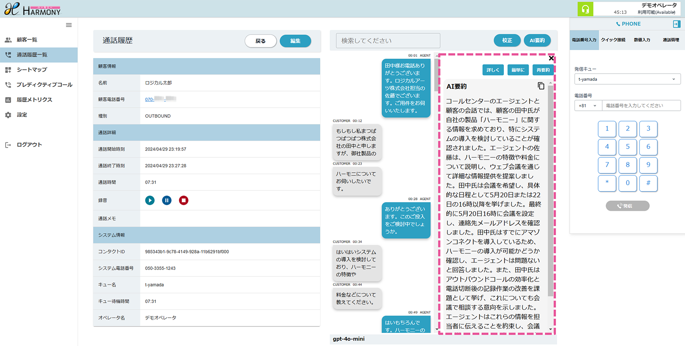Stop the call recording

(183, 201)
